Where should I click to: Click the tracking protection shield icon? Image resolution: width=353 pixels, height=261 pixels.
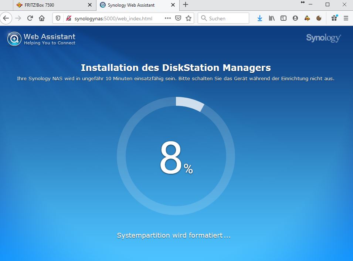[x=58, y=18]
